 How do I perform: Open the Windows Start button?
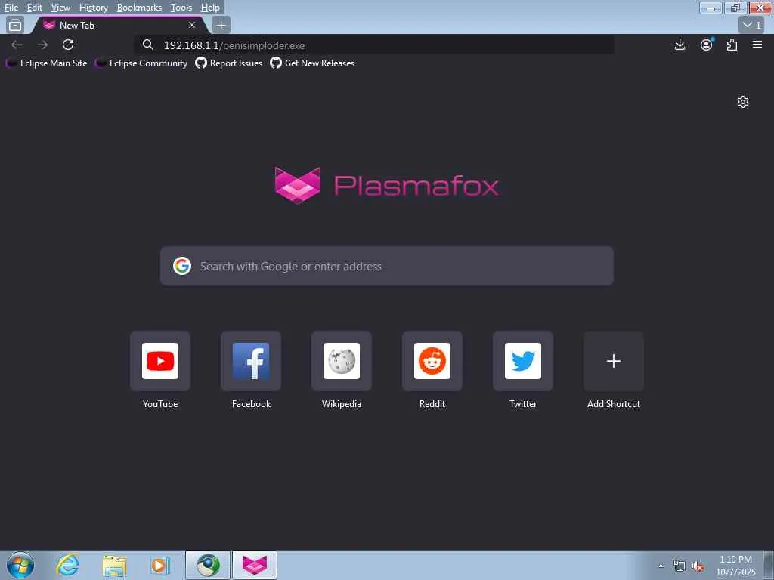(20, 565)
